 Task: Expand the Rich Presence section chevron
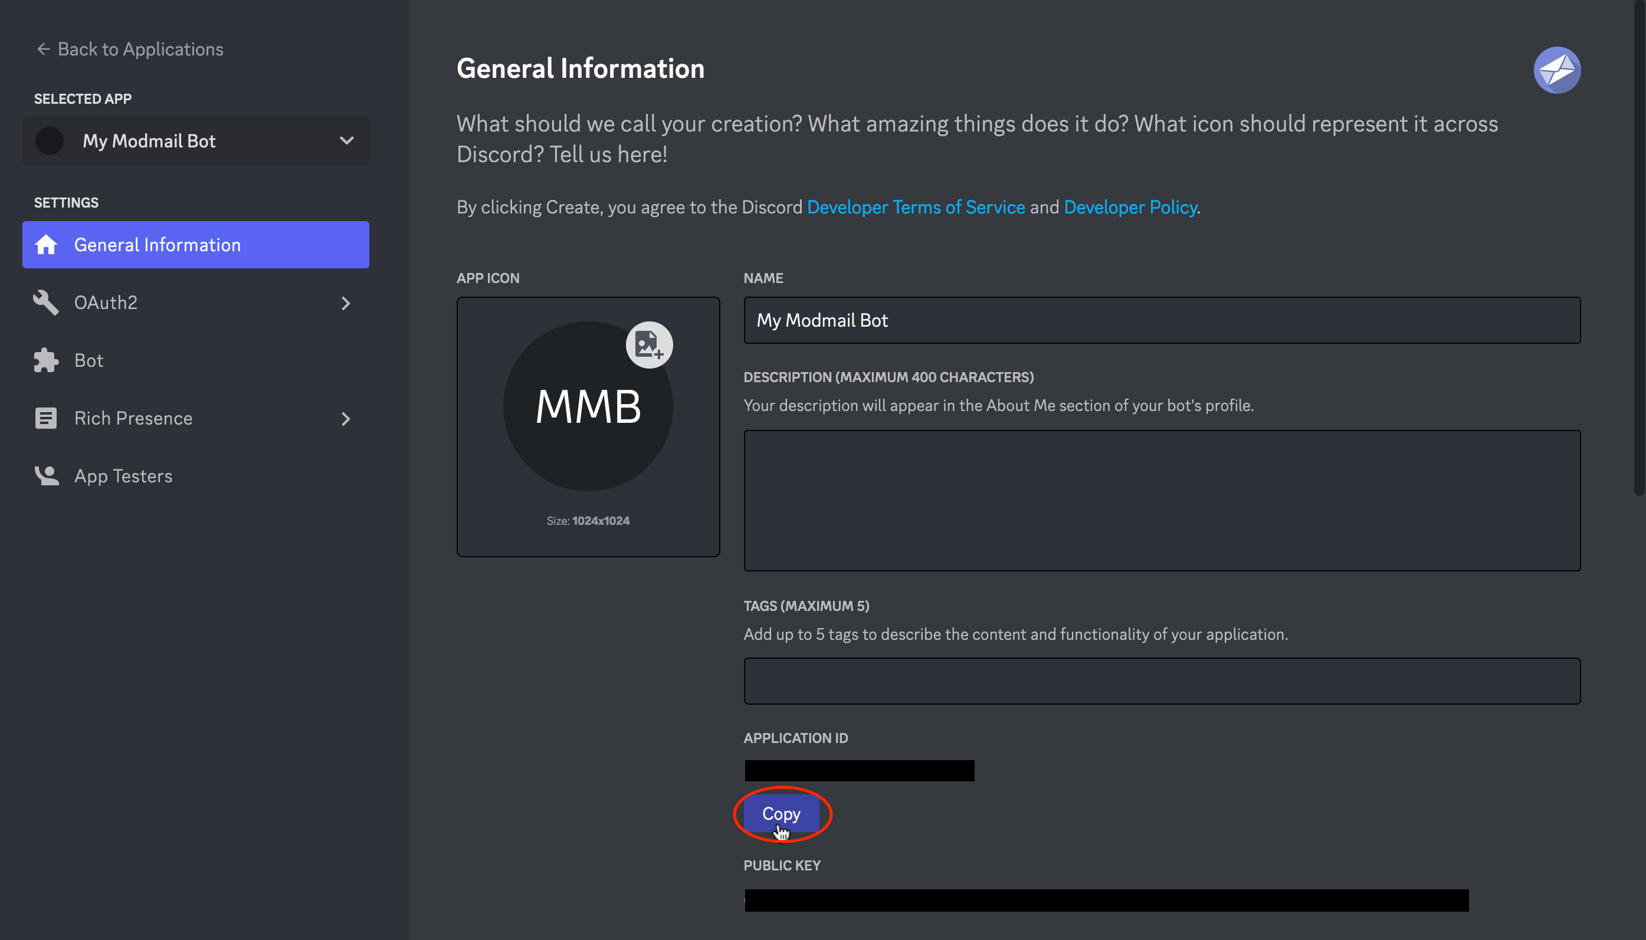[x=347, y=418]
